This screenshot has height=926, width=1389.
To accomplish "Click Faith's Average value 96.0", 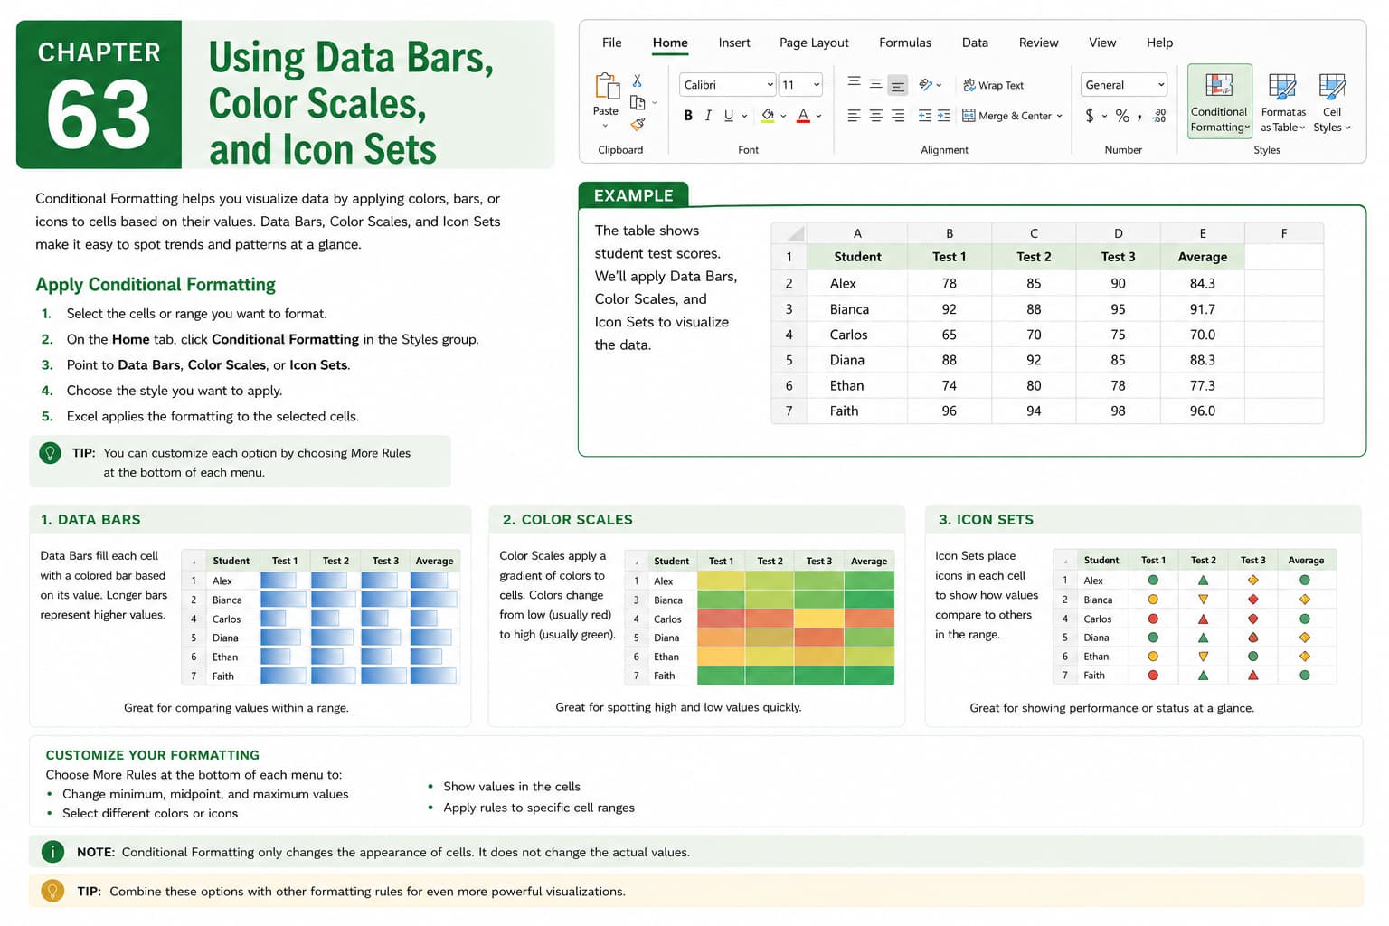I will click(x=1202, y=411).
